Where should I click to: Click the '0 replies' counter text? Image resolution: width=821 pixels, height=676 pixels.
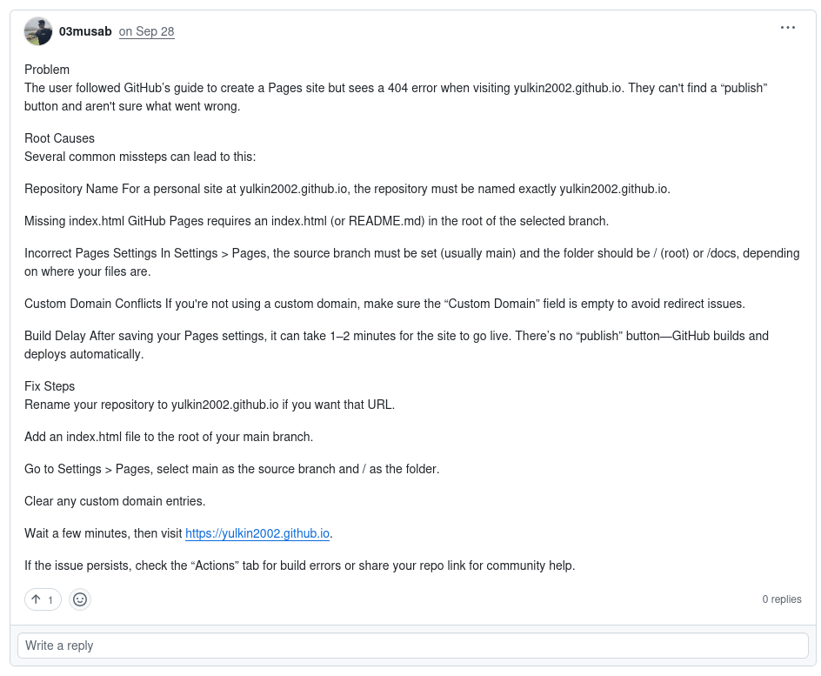click(781, 599)
